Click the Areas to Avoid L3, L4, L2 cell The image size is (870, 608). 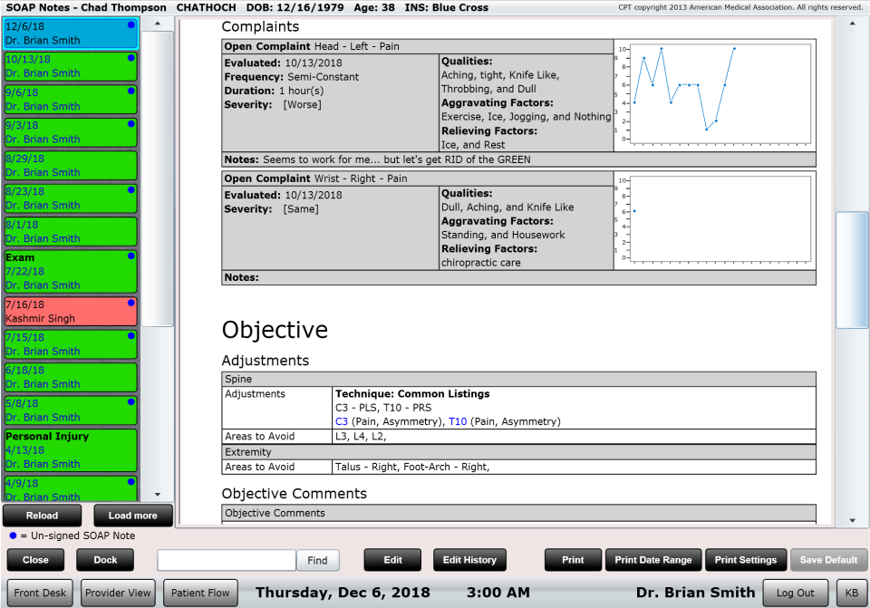click(575, 436)
